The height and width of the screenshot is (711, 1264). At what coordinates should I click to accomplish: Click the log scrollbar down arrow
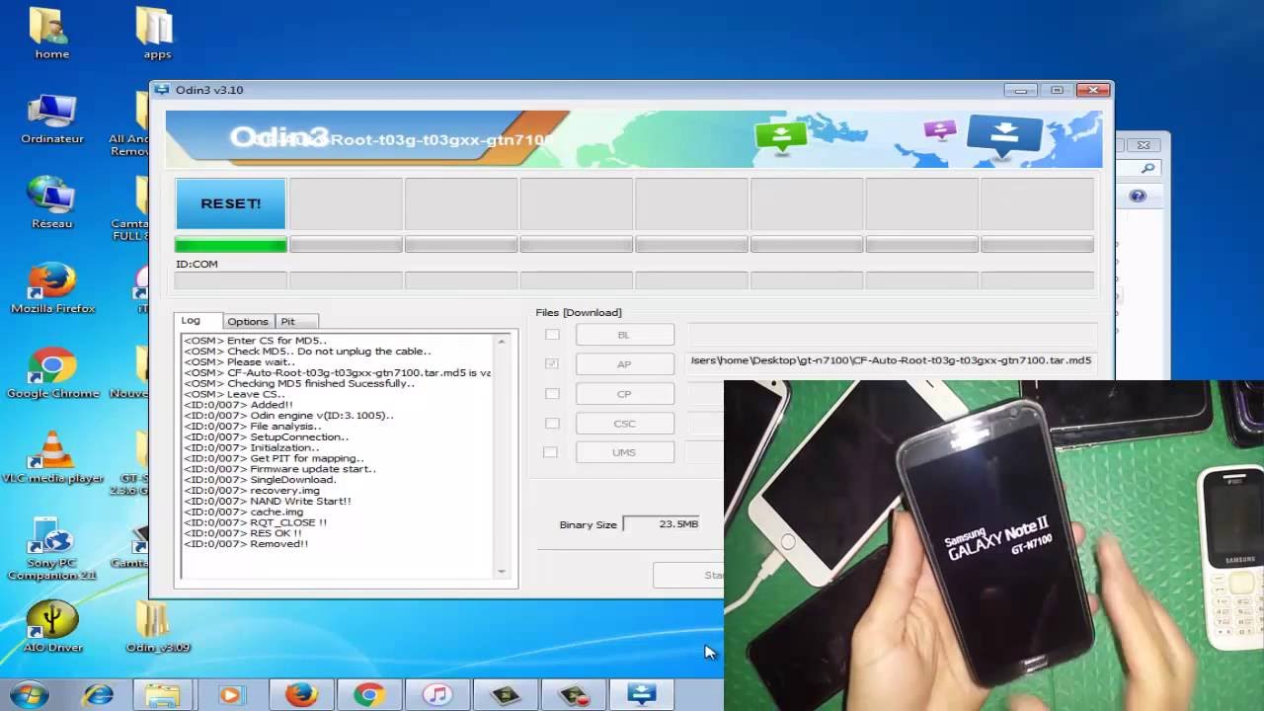point(502,571)
